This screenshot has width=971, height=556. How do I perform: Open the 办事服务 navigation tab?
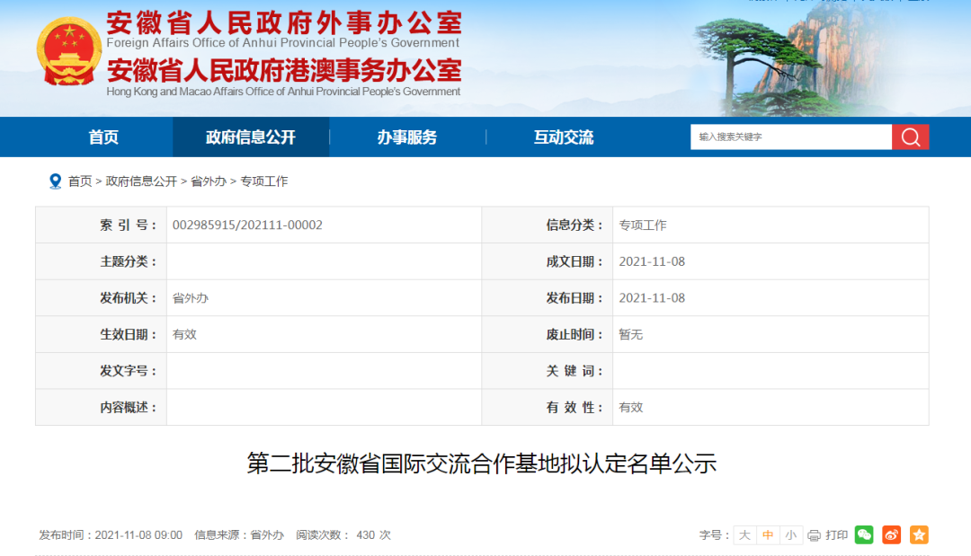407,137
